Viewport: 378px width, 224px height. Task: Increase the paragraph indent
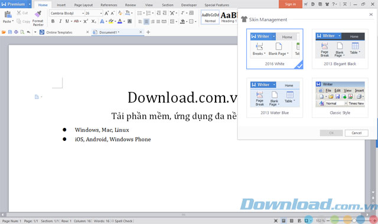[164, 13]
